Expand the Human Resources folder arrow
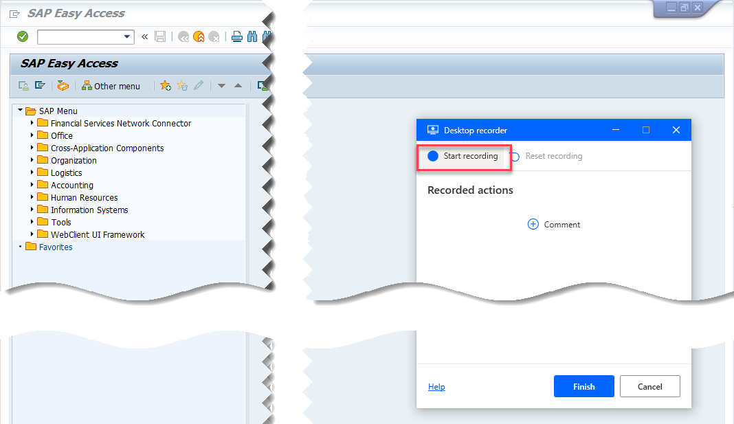Image resolution: width=734 pixels, height=424 pixels. coord(32,197)
